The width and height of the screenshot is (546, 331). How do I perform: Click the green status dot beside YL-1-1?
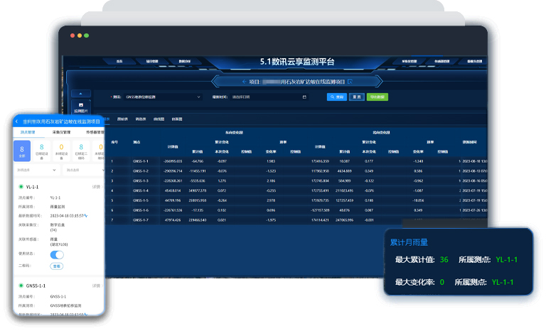click(21, 187)
